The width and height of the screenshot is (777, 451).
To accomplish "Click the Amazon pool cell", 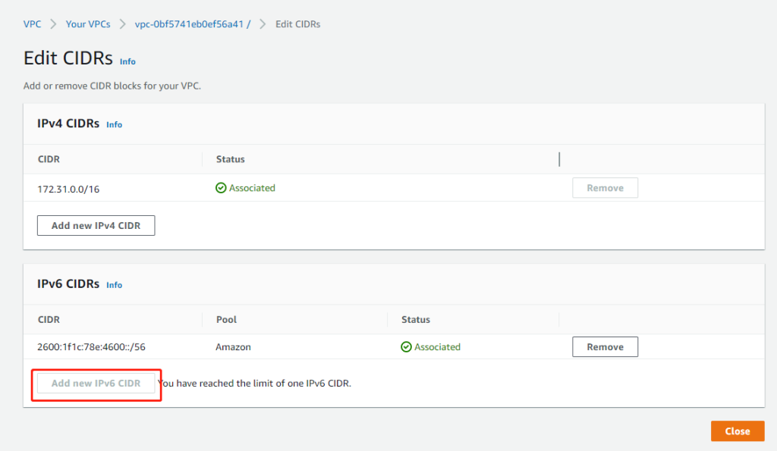I will click(233, 347).
